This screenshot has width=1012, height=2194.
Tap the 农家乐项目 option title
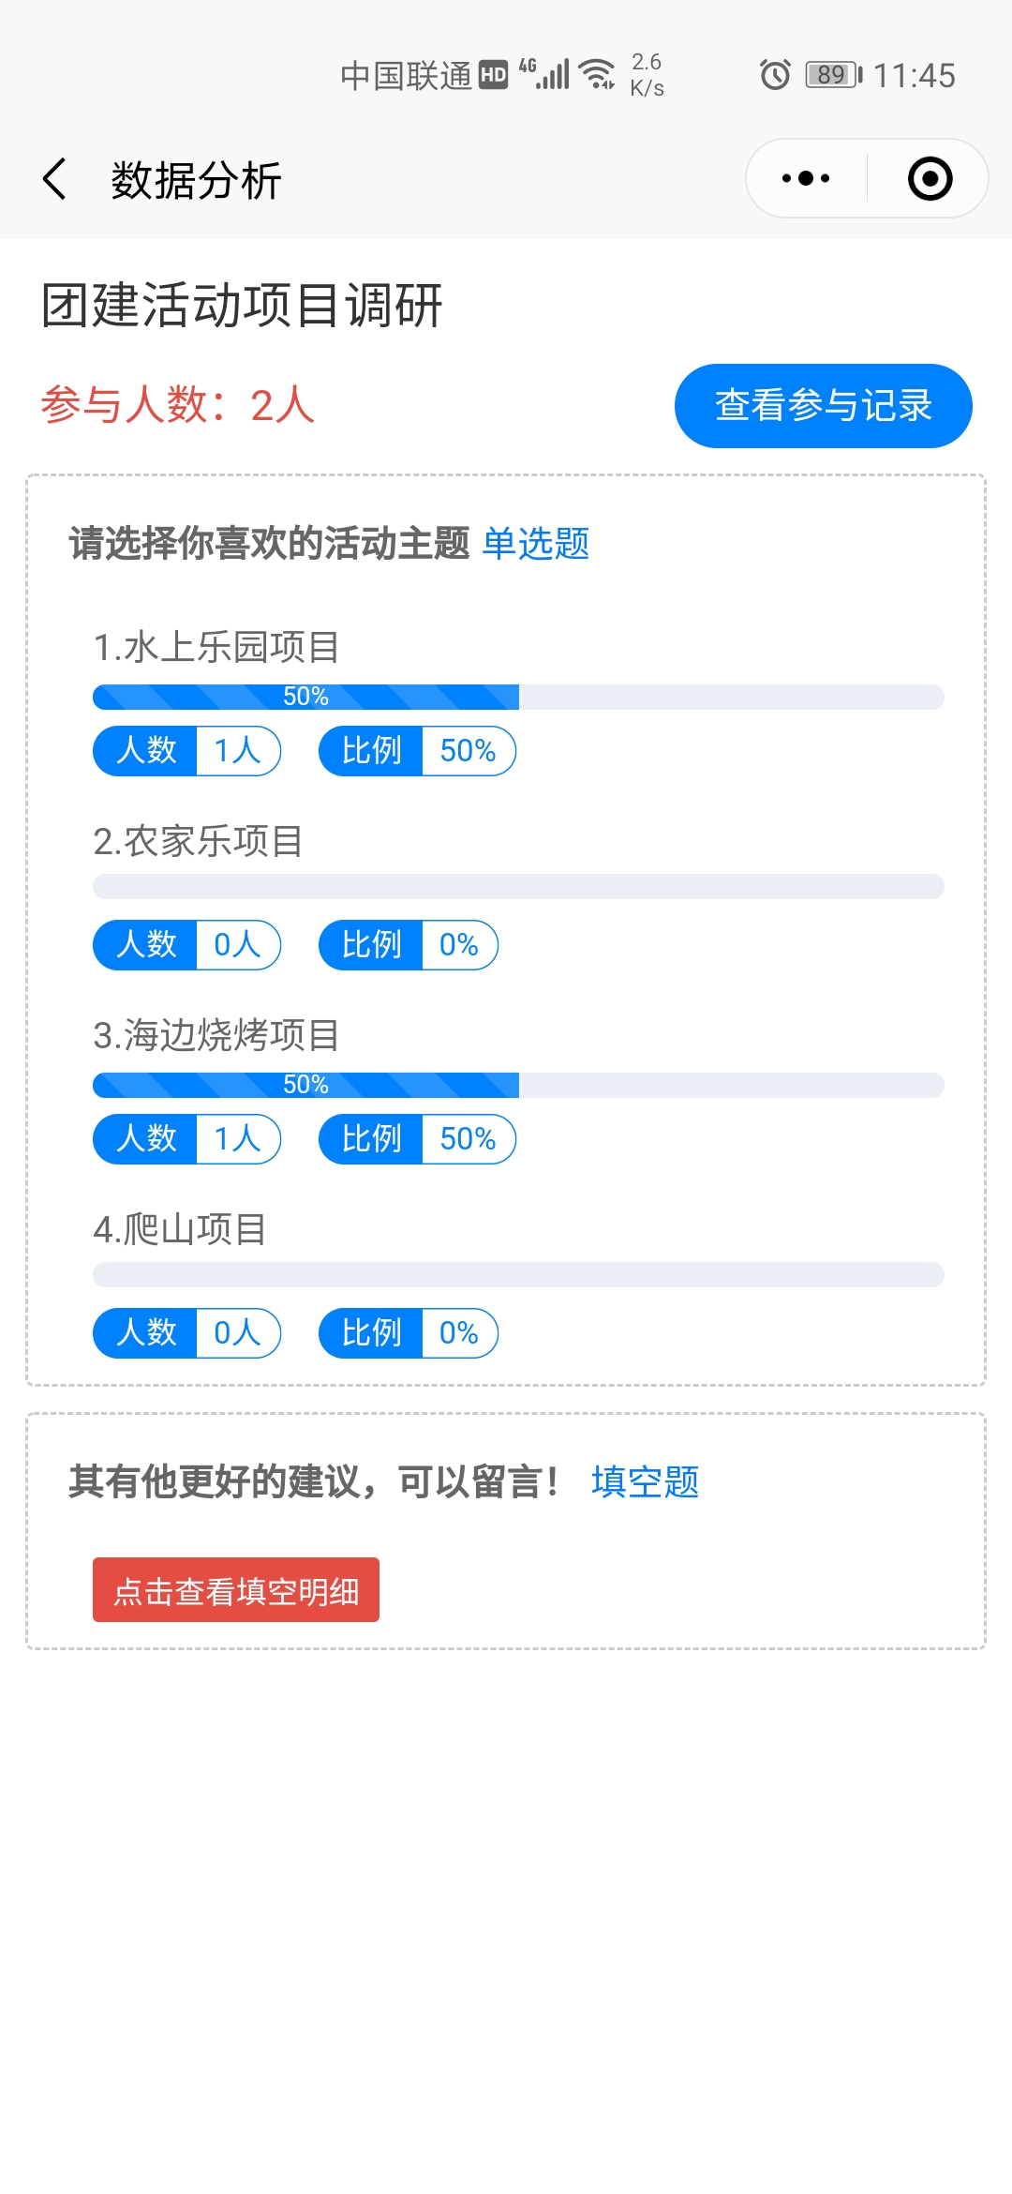pyautogui.click(x=198, y=841)
